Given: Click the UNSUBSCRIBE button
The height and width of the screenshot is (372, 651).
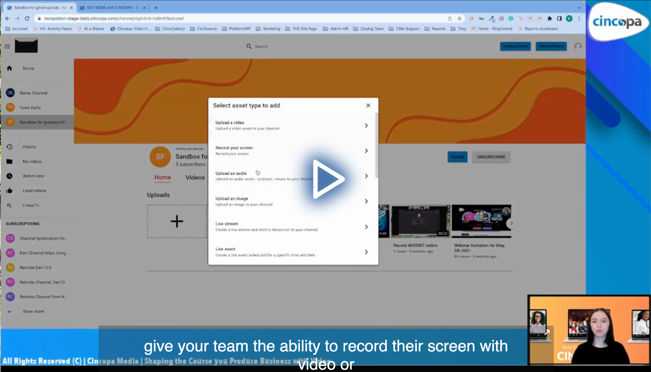Looking at the screenshot, I should click(x=491, y=157).
